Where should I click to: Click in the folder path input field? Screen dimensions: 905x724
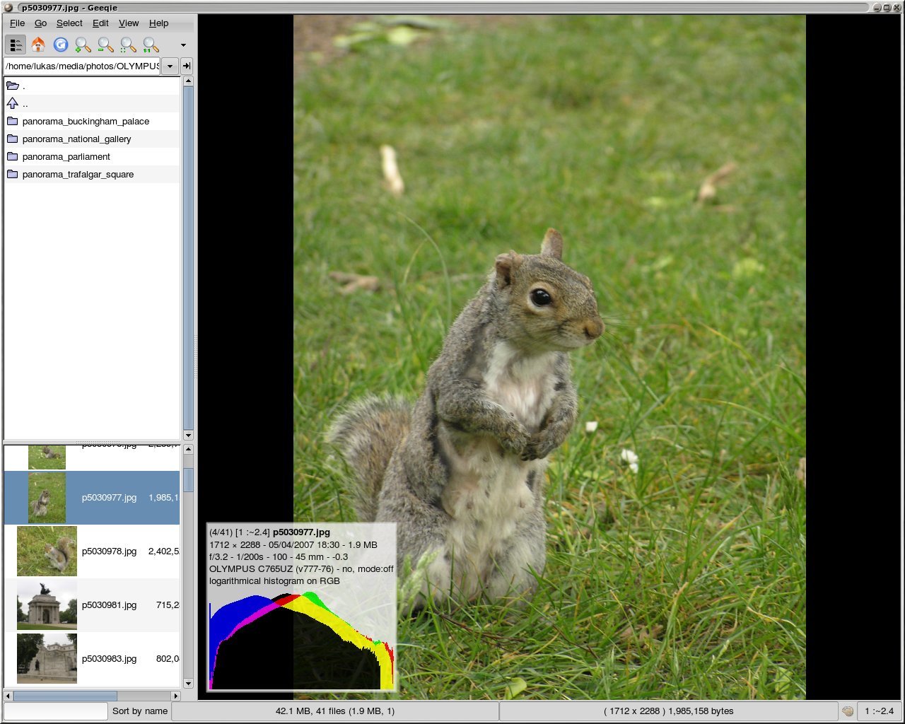click(x=82, y=66)
